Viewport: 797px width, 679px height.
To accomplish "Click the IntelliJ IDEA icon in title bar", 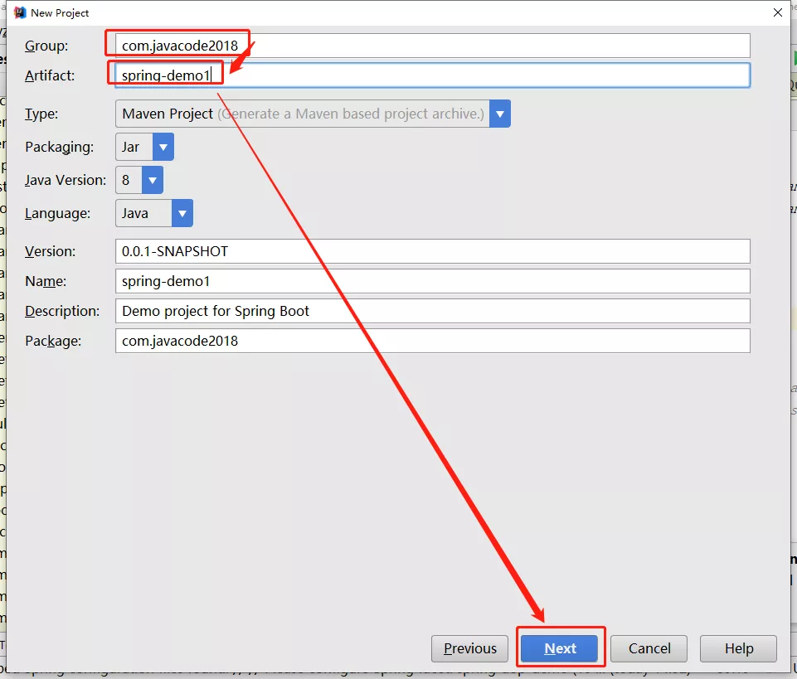I will pyautogui.click(x=19, y=12).
